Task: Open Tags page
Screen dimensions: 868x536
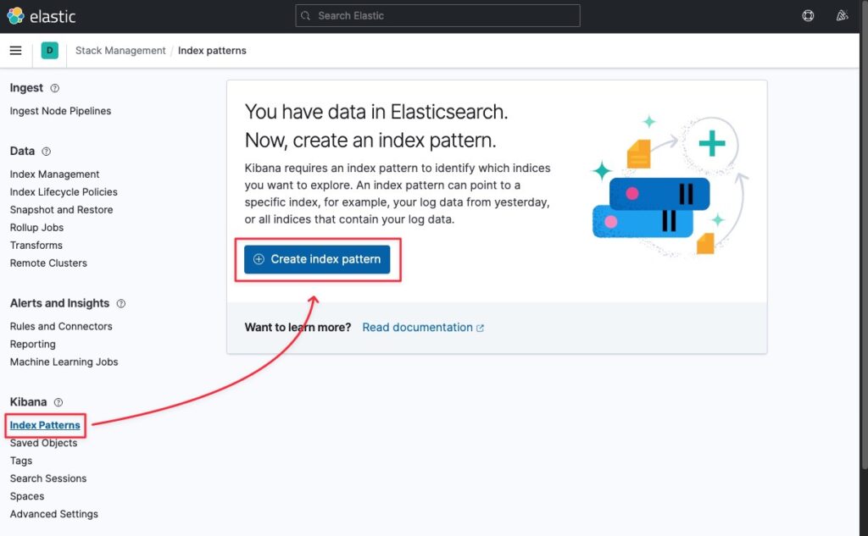Action: tap(21, 461)
